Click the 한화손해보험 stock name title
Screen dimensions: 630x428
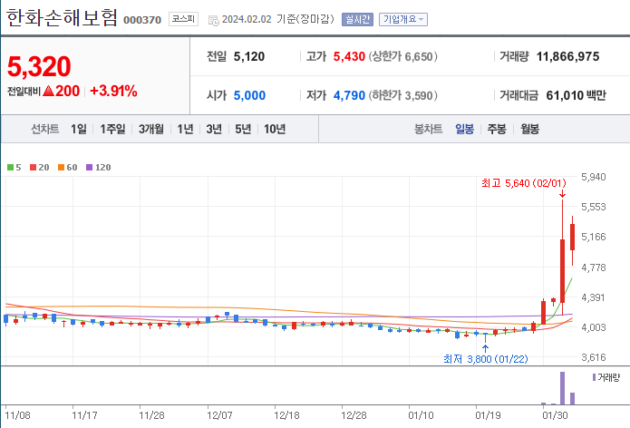pos(62,18)
